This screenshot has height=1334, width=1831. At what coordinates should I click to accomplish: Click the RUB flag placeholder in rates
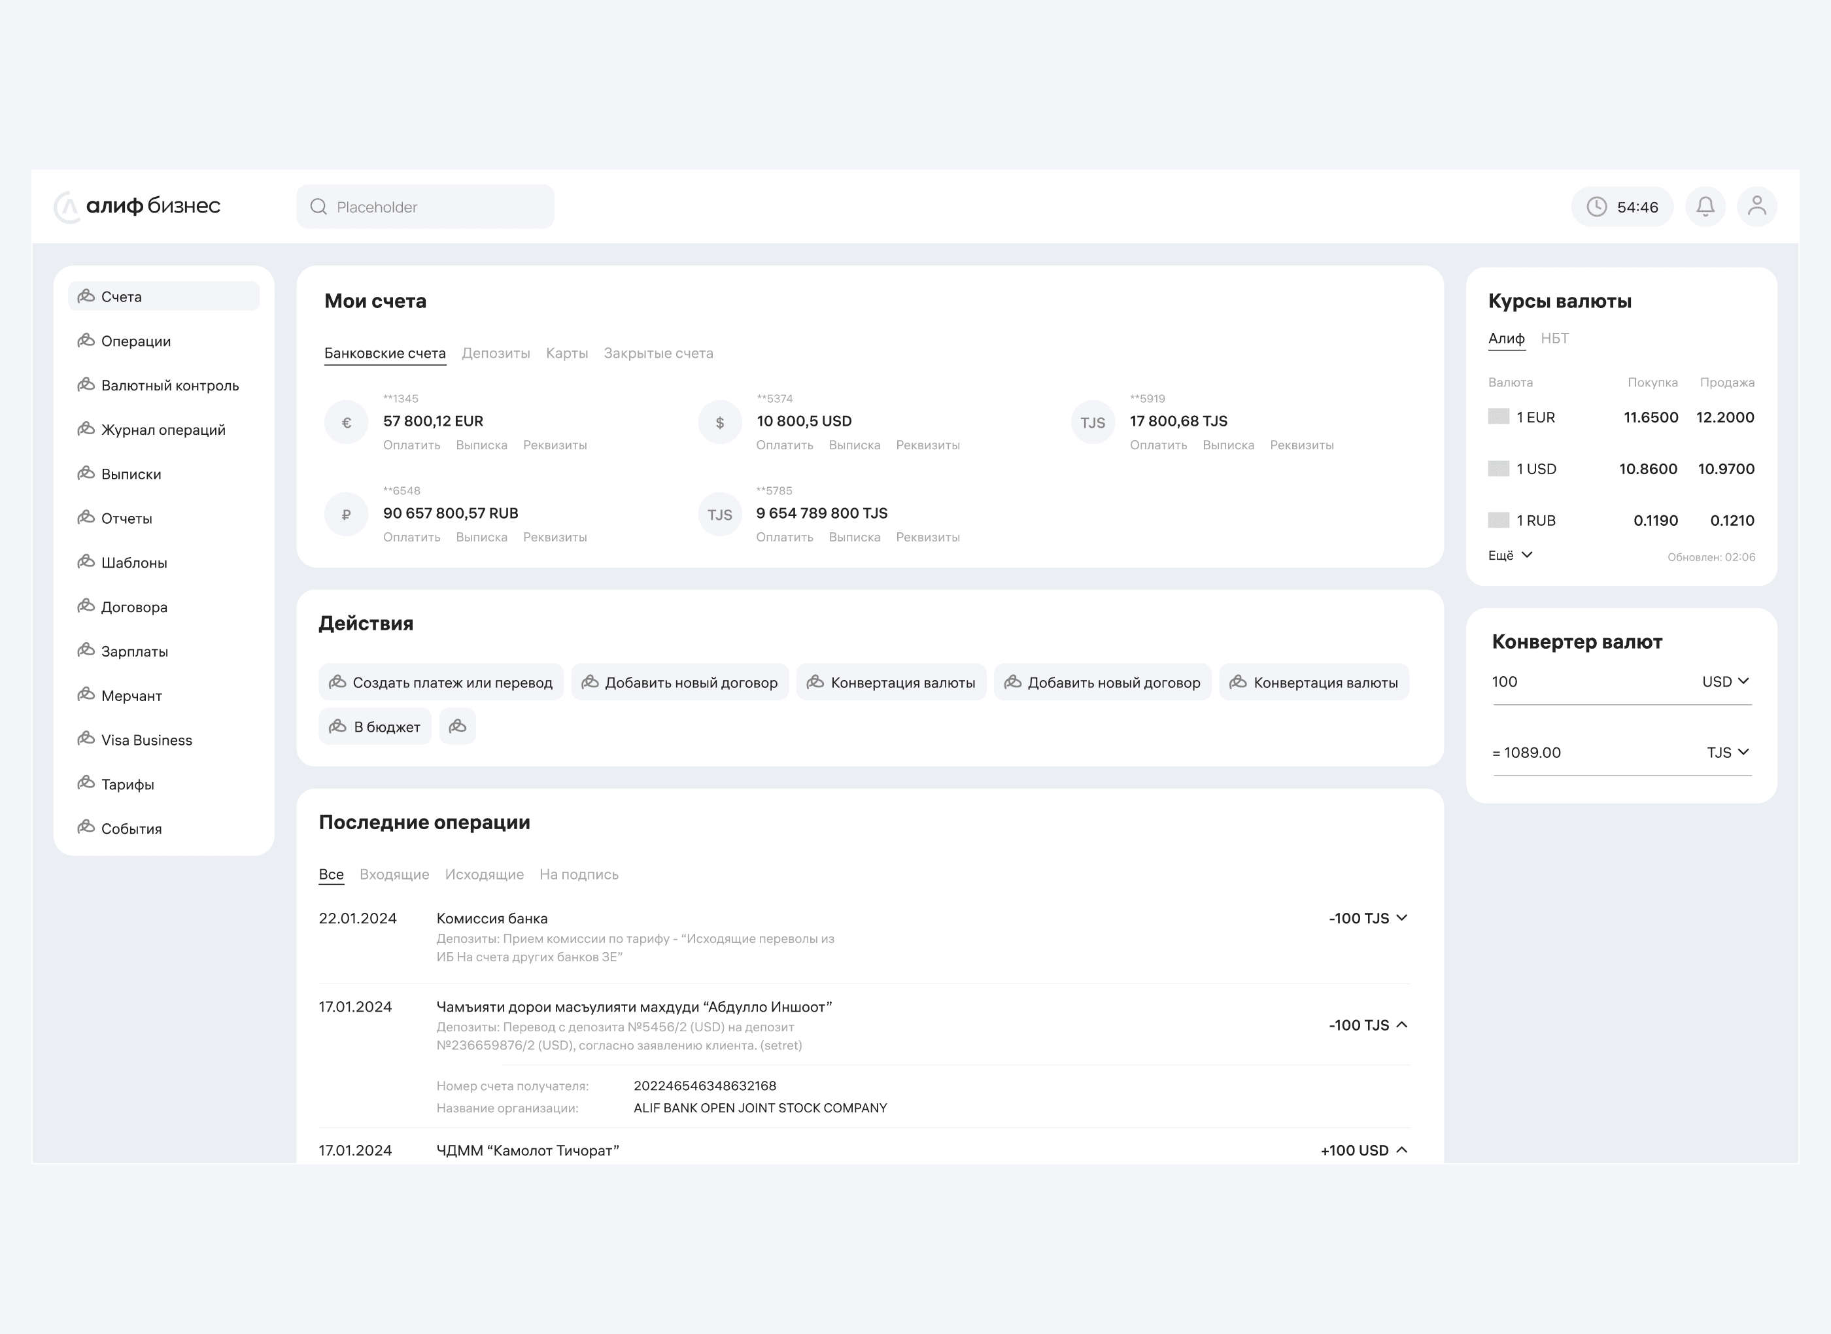[x=1498, y=520]
